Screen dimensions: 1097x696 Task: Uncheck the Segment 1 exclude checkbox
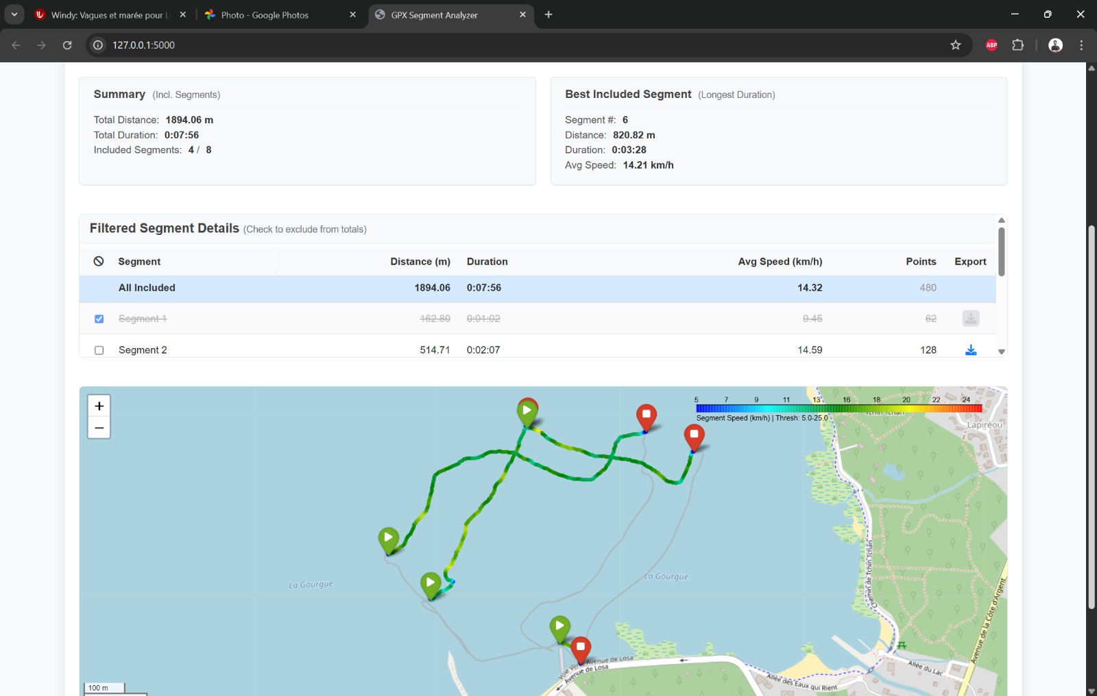99,319
